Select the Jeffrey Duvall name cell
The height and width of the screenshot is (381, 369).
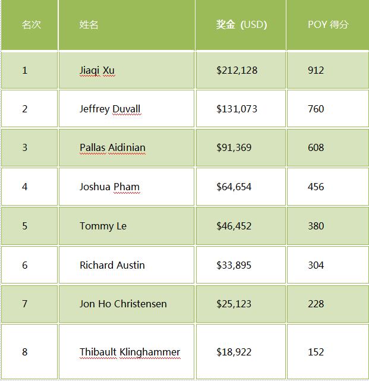[x=127, y=109]
